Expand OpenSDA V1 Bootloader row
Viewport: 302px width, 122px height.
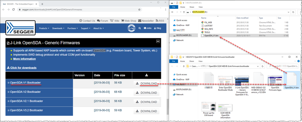(8, 83)
